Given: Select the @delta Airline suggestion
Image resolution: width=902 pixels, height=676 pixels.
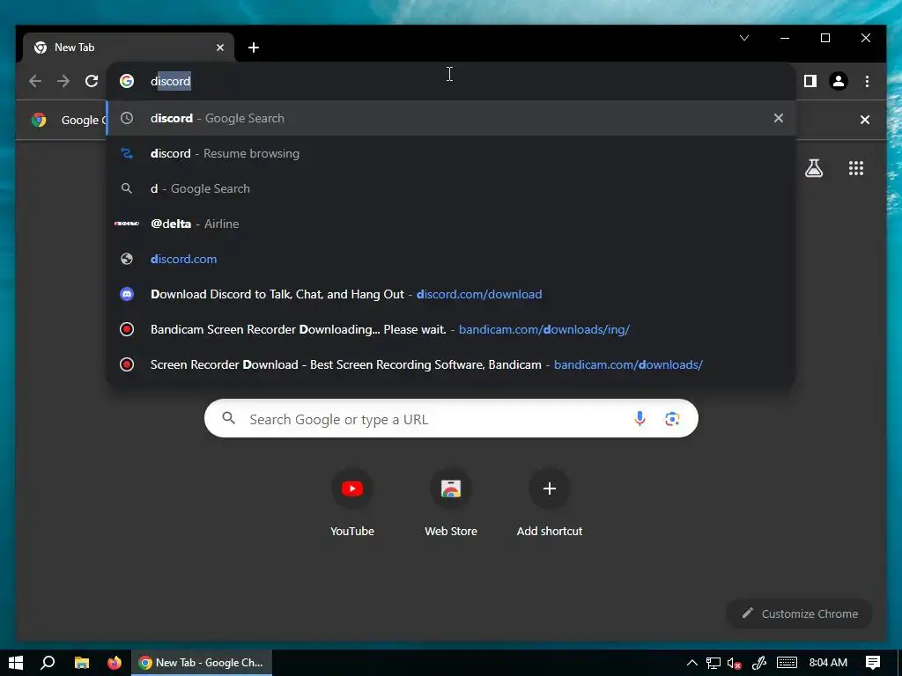Looking at the screenshot, I should (451, 224).
